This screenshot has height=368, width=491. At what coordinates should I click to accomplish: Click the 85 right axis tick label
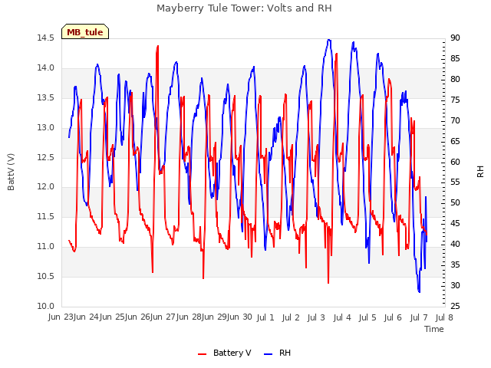tap(455, 58)
